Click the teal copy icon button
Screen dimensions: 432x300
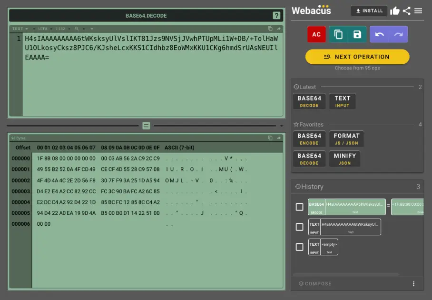point(338,34)
